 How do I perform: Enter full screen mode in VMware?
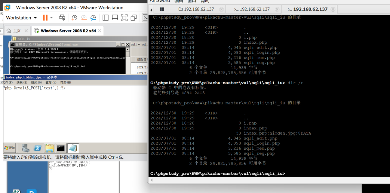(x=124, y=18)
